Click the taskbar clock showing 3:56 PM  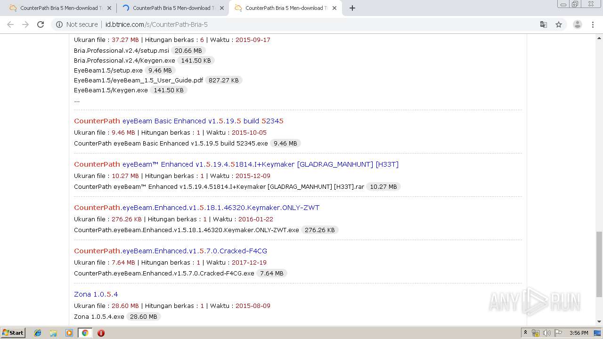pos(579,333)
